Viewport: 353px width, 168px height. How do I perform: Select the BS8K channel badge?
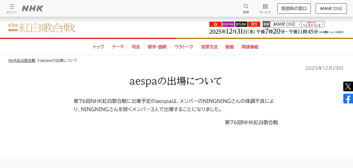242,24
